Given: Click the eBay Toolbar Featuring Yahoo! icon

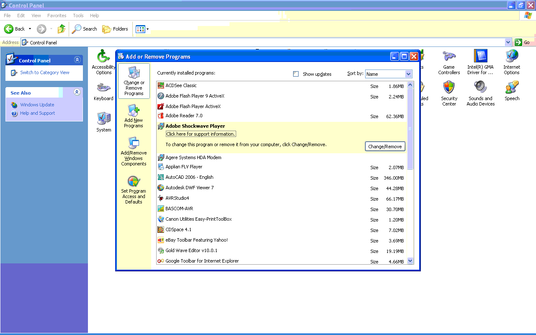Looking at the screenshot, I should [161, 240].
